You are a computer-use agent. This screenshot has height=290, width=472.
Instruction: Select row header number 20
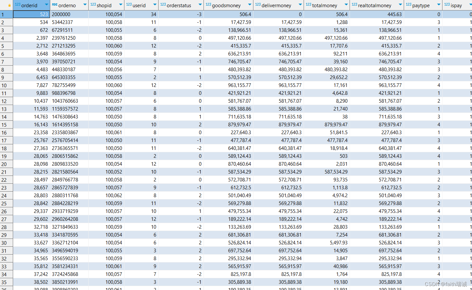tap(7, 164)
